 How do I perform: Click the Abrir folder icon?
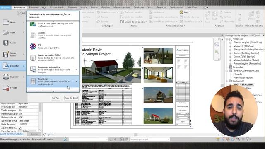coord(6,32)
